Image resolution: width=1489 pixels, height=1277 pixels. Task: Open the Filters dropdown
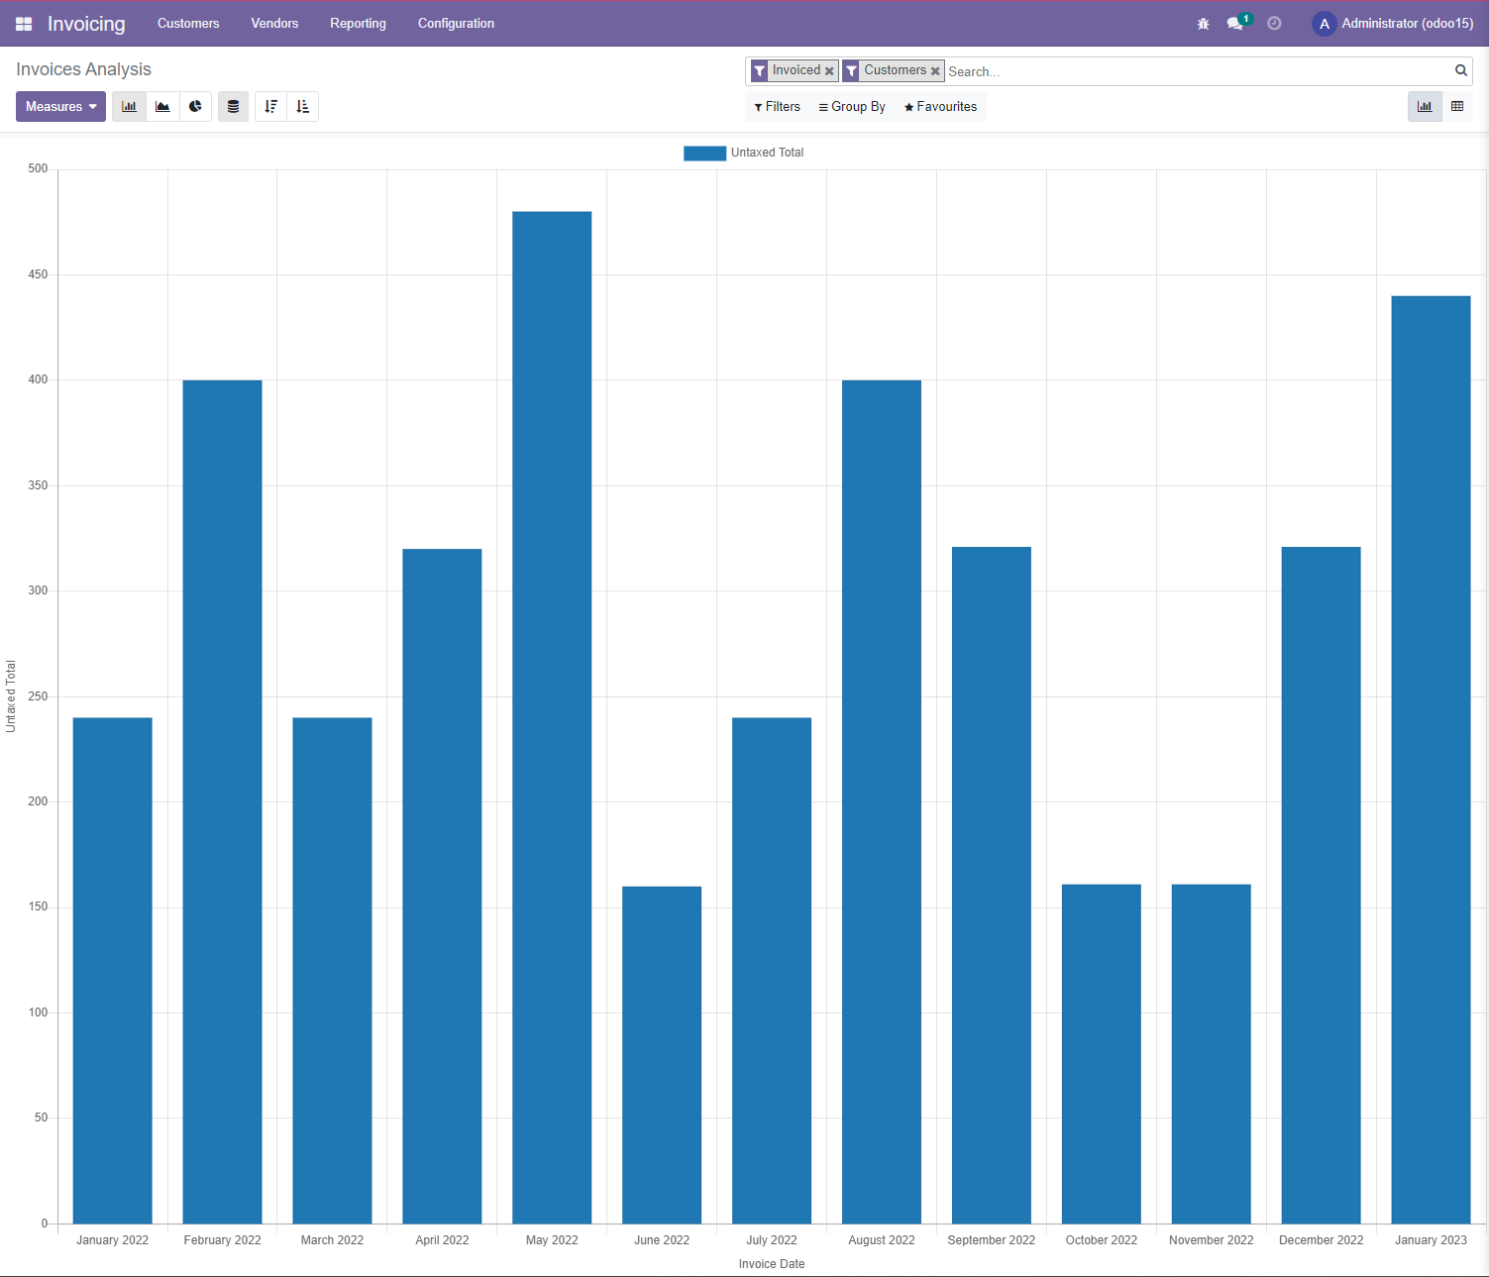tap(777, 106)
